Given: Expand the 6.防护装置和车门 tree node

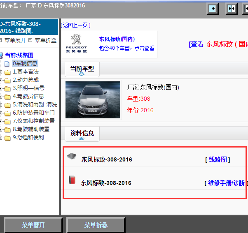Looking at the screenshot, I should pyautogui.click(x=1, y=113).
